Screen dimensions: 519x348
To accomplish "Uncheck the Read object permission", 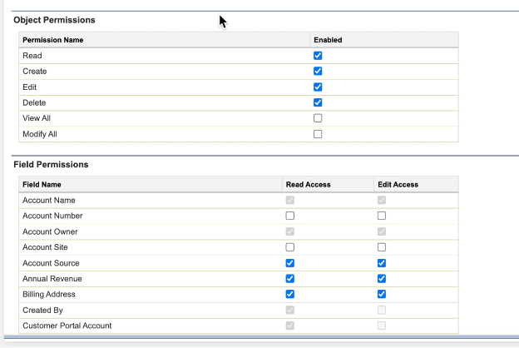I will click(318, 56).
